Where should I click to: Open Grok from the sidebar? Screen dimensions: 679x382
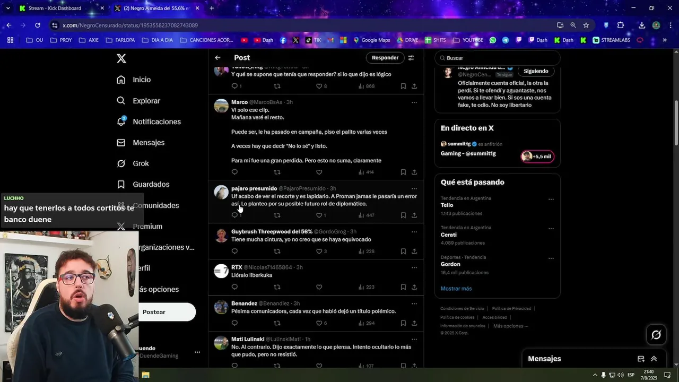[133, 163]
